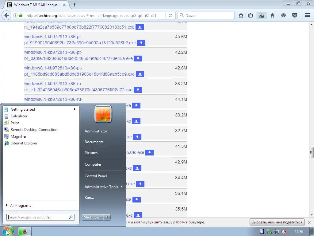Open the bookmarks list icon in toolbar

coord(251,15)
